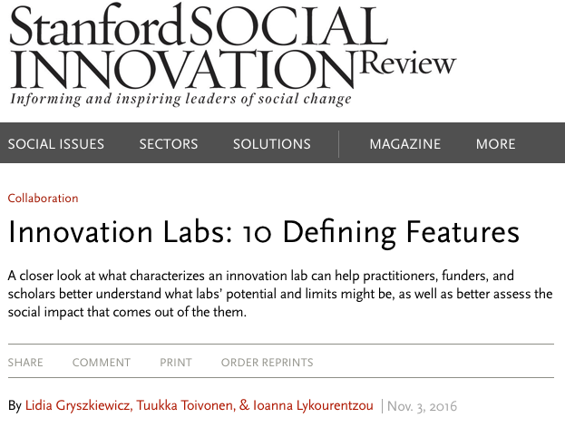
Task: Expand the MORE navigation menu
Action: point(495,144)
